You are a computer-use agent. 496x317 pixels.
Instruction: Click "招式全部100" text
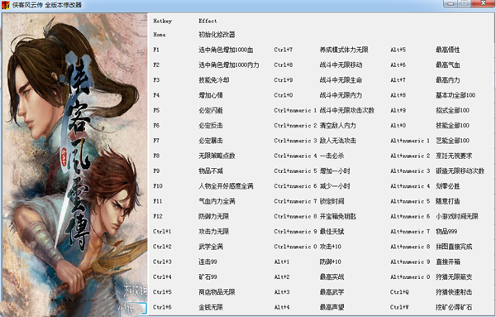click(453, 110)
